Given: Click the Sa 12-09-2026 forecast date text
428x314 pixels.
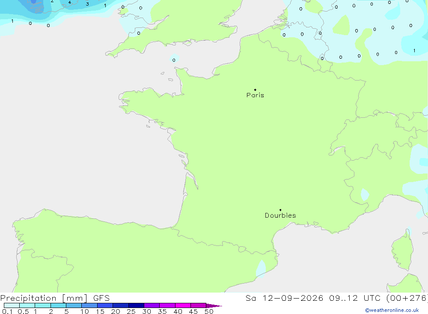Looking at the screenshot, I should (284, 298).
